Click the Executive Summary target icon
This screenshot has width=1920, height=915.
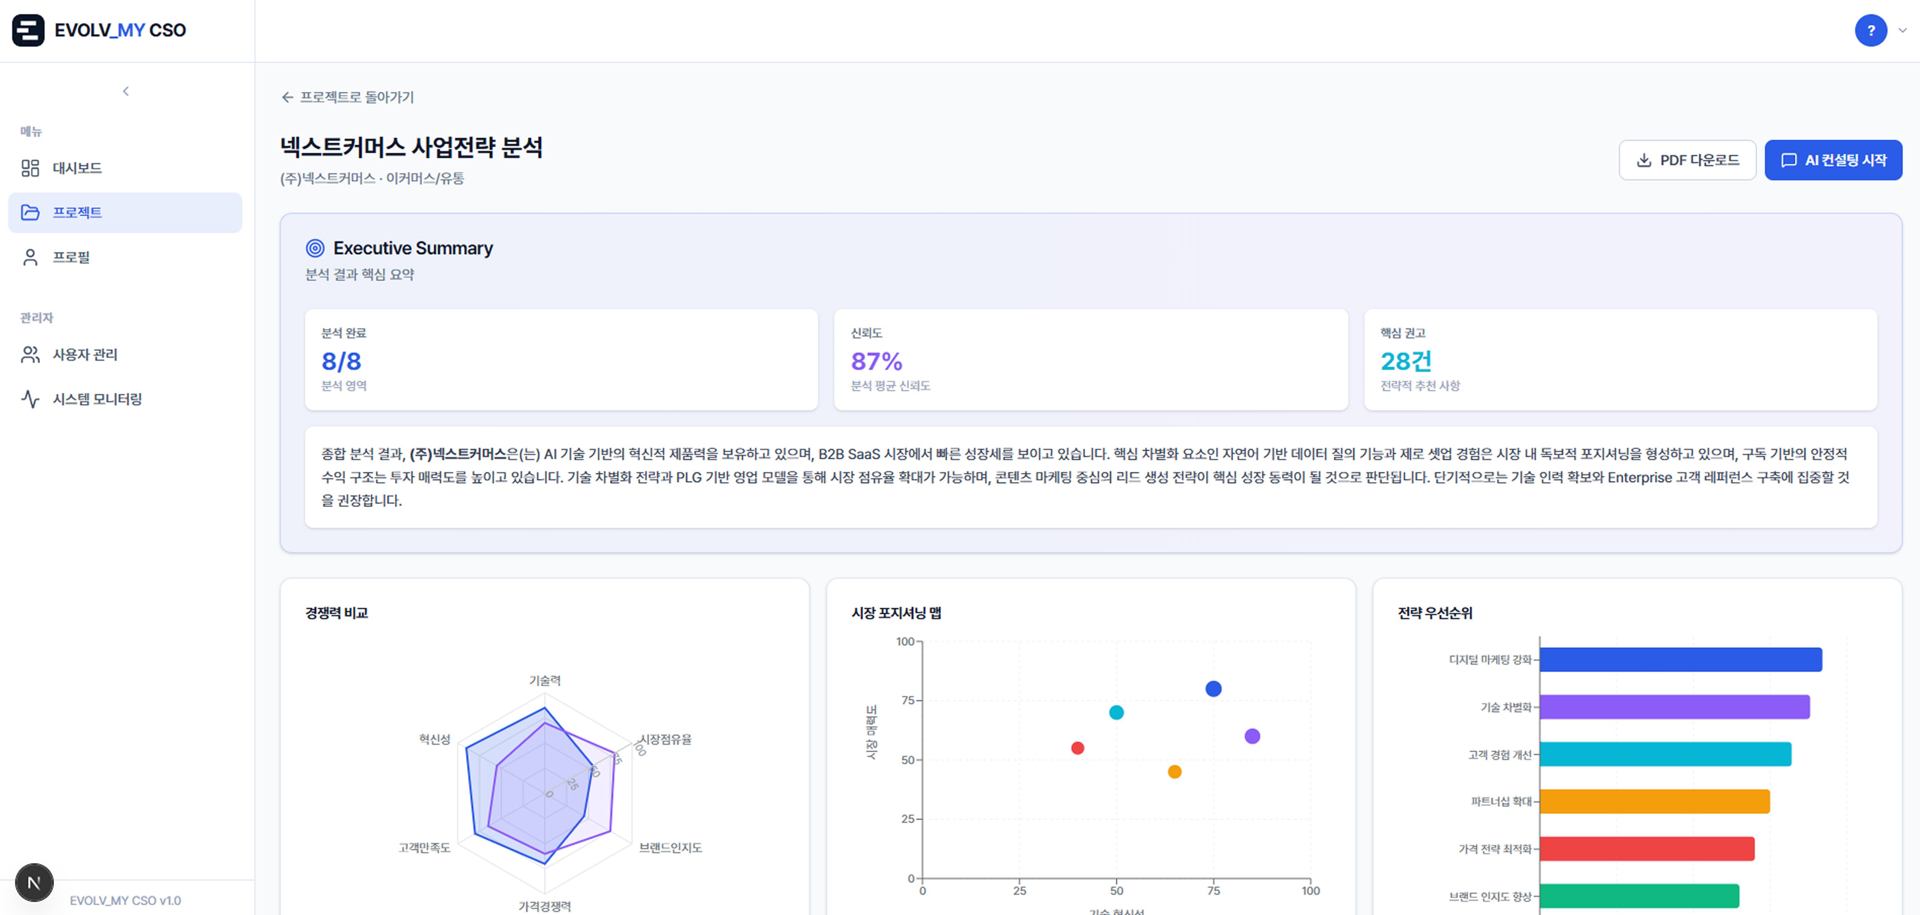[315, 248]
